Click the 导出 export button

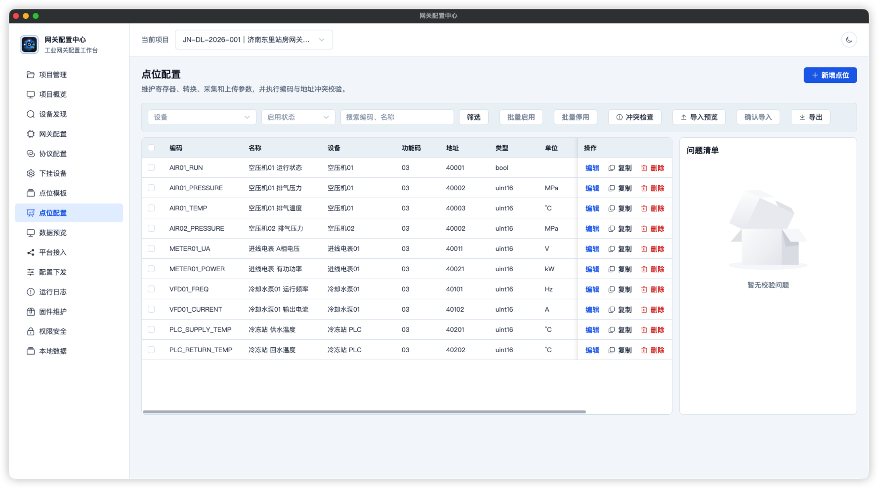(810, 117)
